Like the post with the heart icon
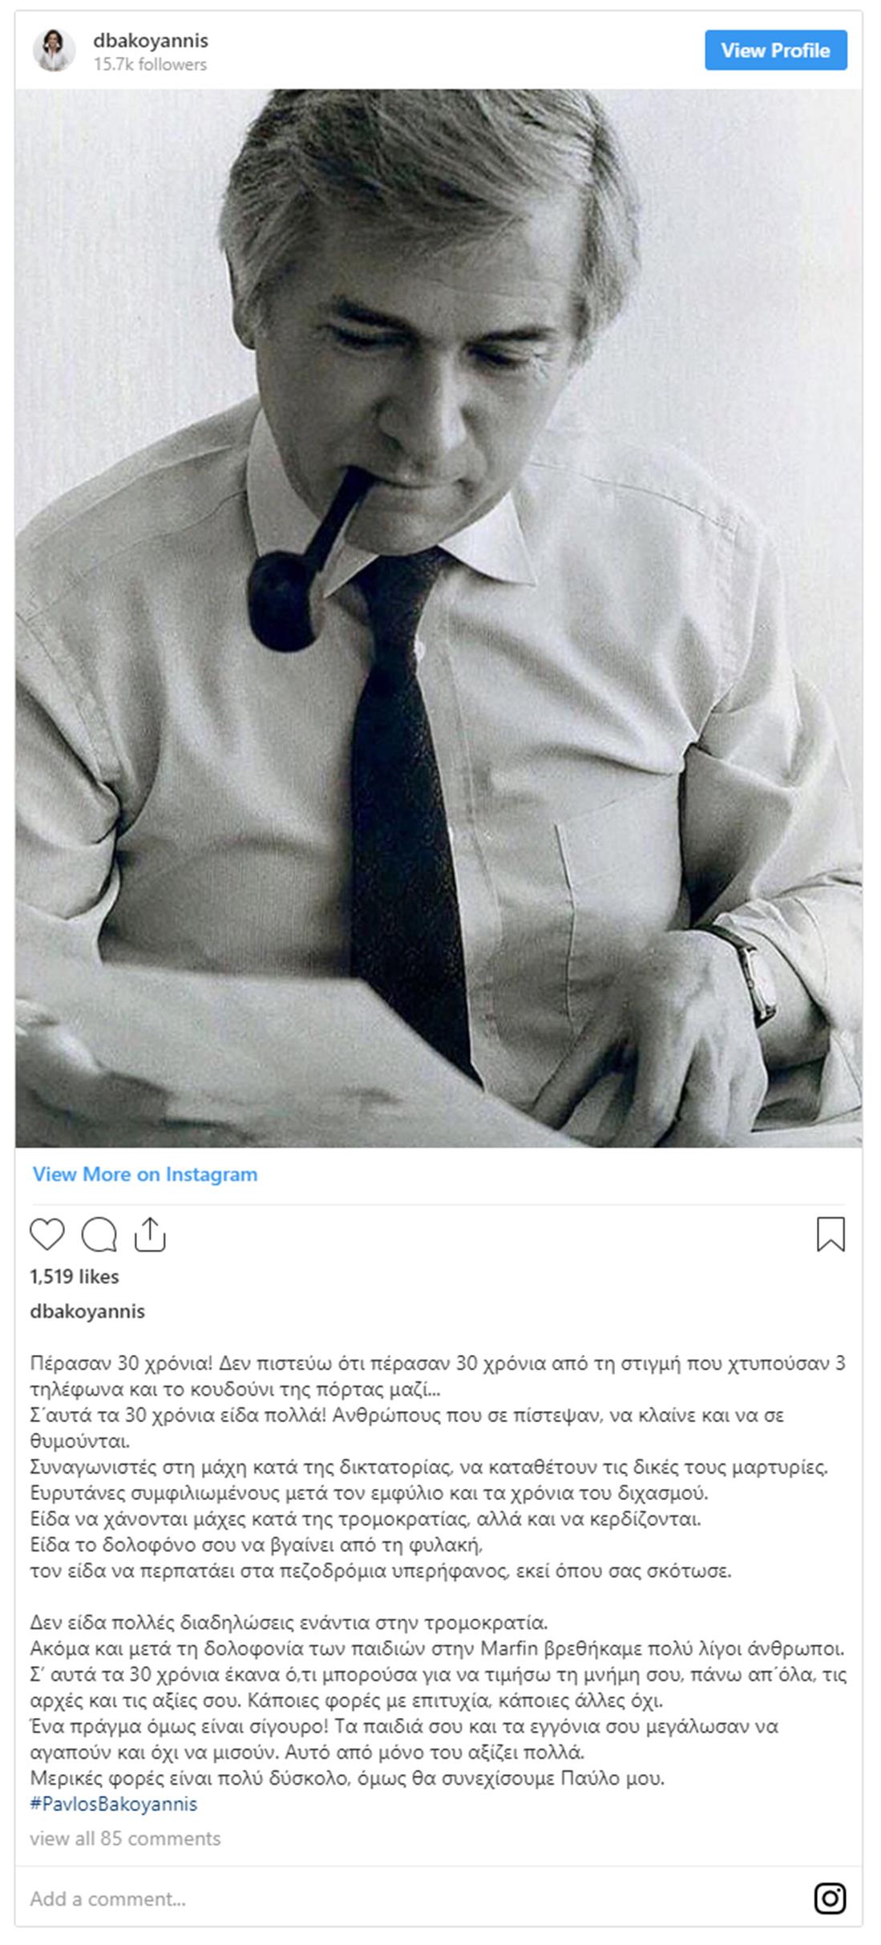The height and width of the screenshot is (1945, 881). click(x=46, y=1234)
